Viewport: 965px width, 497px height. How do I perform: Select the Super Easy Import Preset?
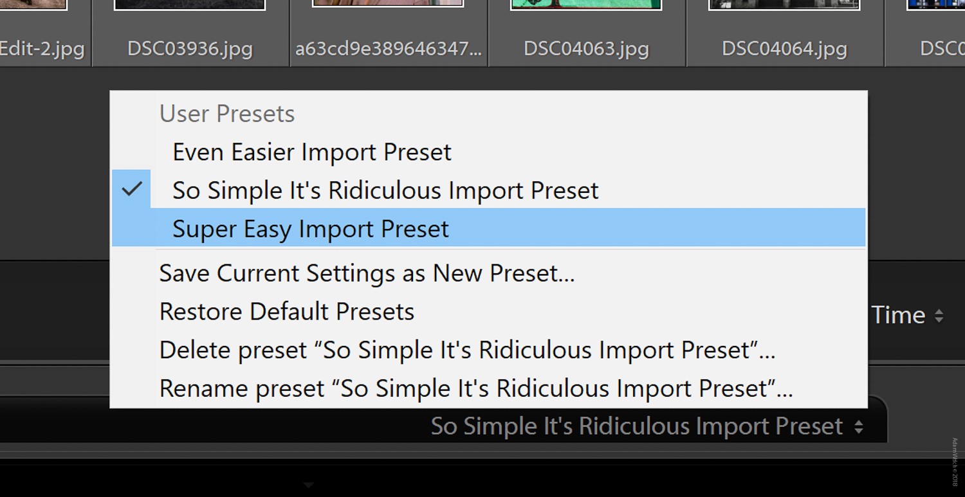point(311,228)
